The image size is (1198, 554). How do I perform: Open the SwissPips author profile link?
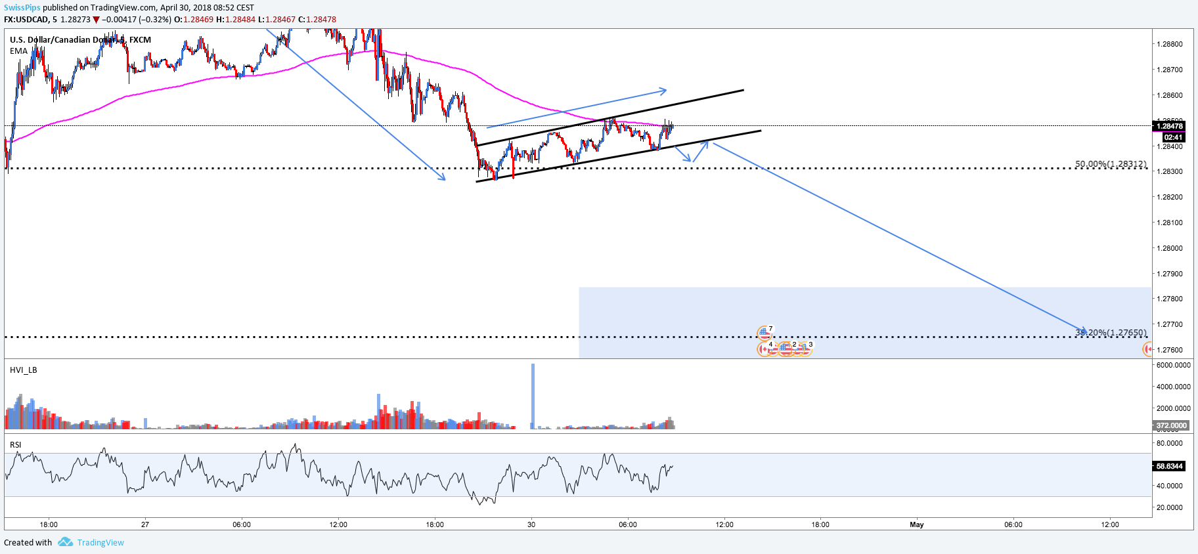tap(22, 8)
